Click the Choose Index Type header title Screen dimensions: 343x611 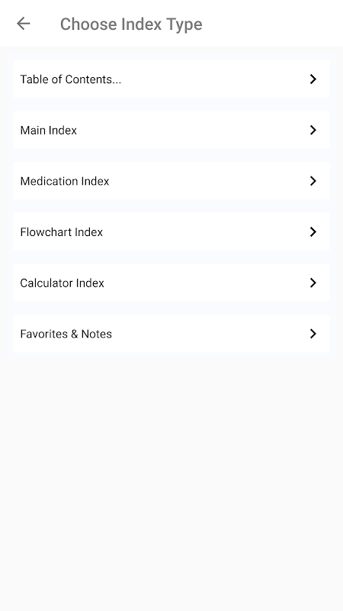point(131,24)
